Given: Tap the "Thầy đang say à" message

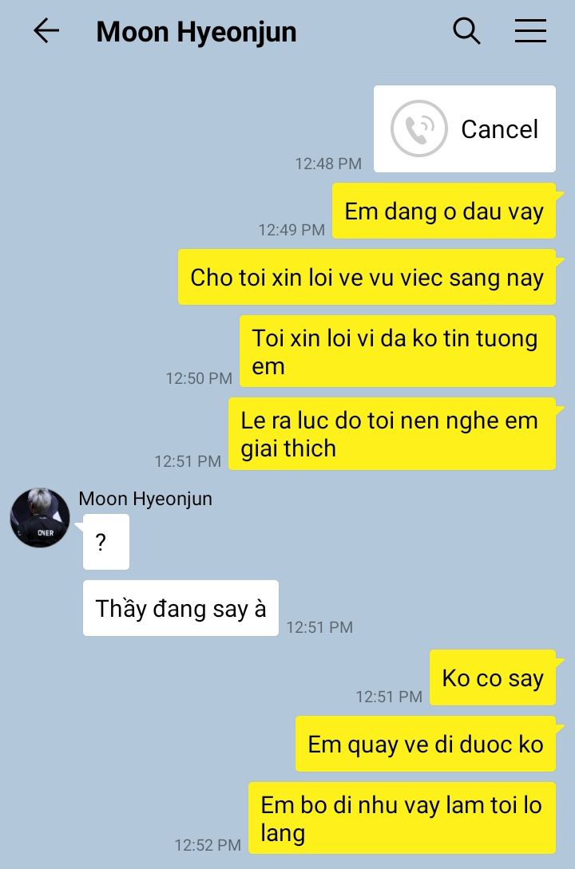Looking at the screenshot, I should (180, 608).
